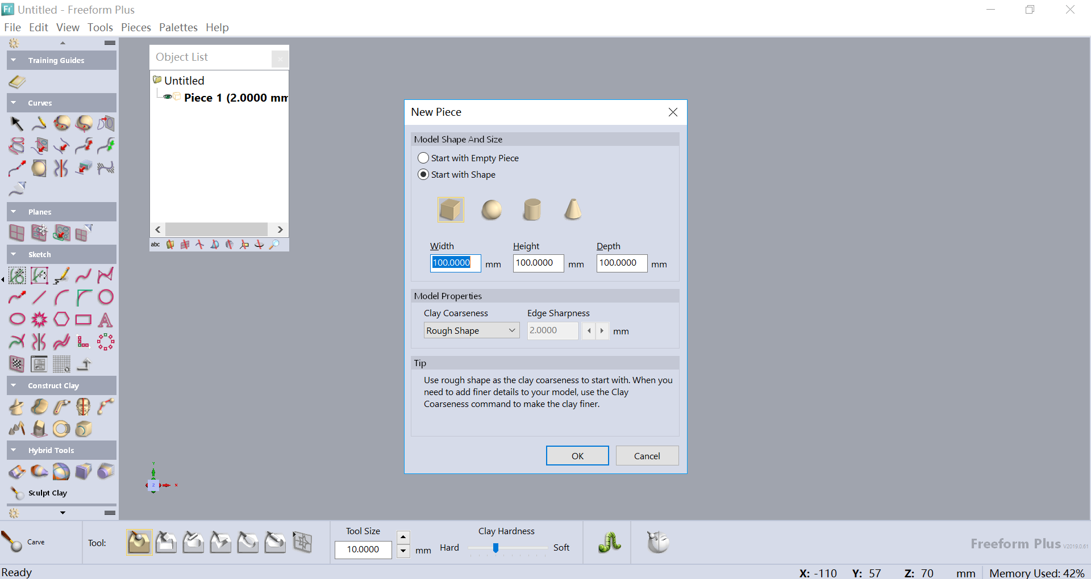Expand palette list with bottom down arrow
This screenshot has width=1091, height=579.
point(63,513)
